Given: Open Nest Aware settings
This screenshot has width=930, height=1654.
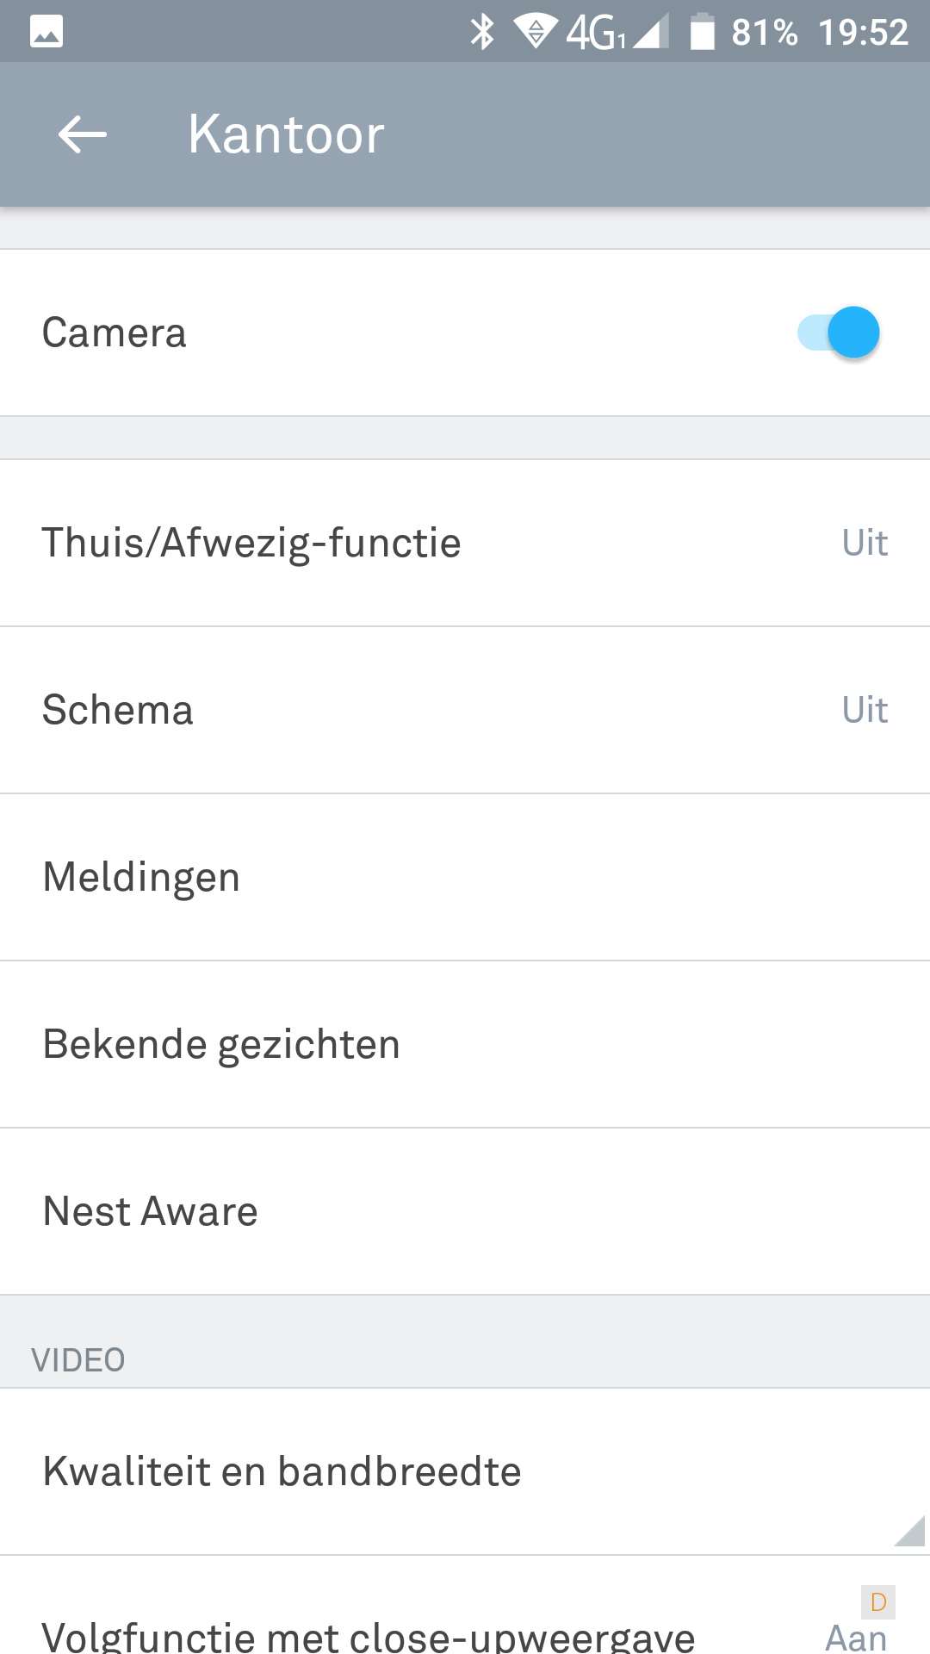Looking at the screenshot, I should tap(151, 1211).
